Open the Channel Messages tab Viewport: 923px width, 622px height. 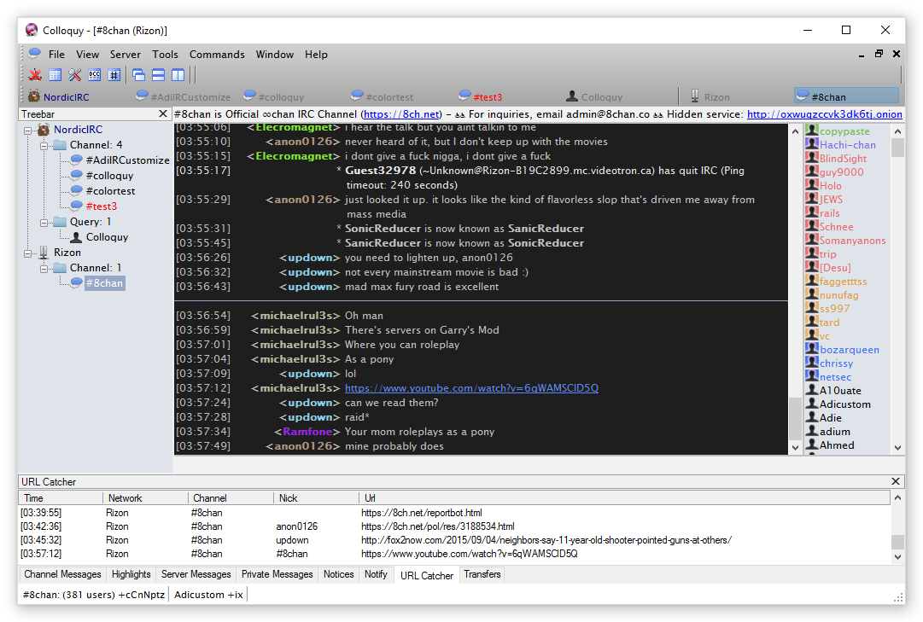(x=61, y=574)
